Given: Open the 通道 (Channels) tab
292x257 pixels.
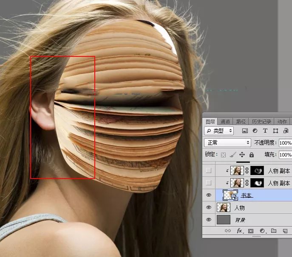Looking at the screenshot, I should [x=225, y=122].
